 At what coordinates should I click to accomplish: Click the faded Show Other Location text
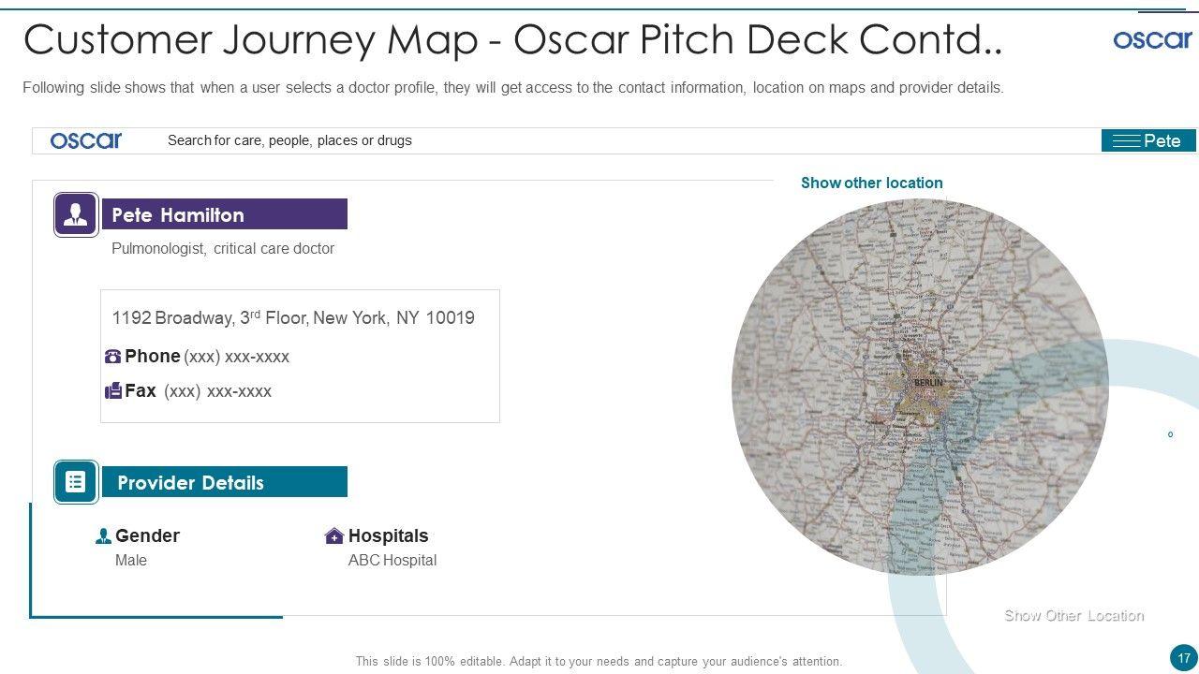[1073, 615]
